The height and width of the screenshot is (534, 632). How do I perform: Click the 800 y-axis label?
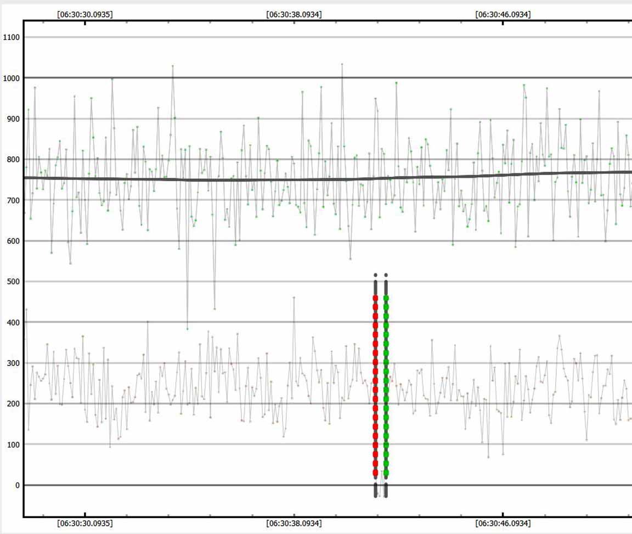(13, 160)
